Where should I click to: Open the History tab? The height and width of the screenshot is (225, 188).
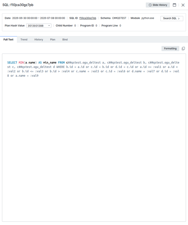[x=39, y=39]
